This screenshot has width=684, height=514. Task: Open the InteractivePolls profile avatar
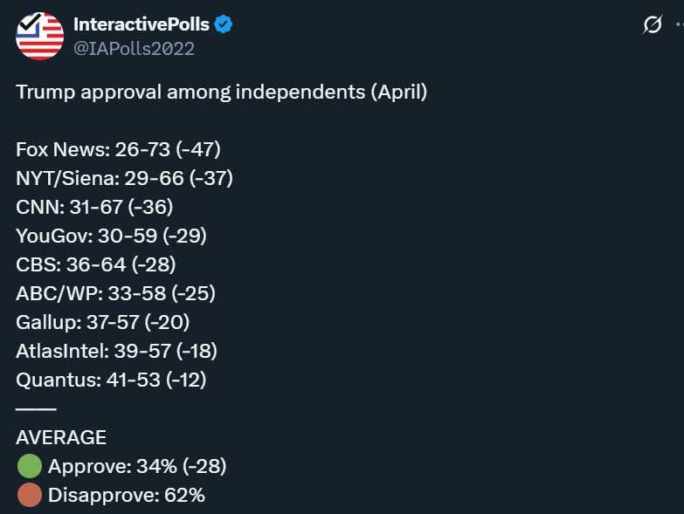39,36
